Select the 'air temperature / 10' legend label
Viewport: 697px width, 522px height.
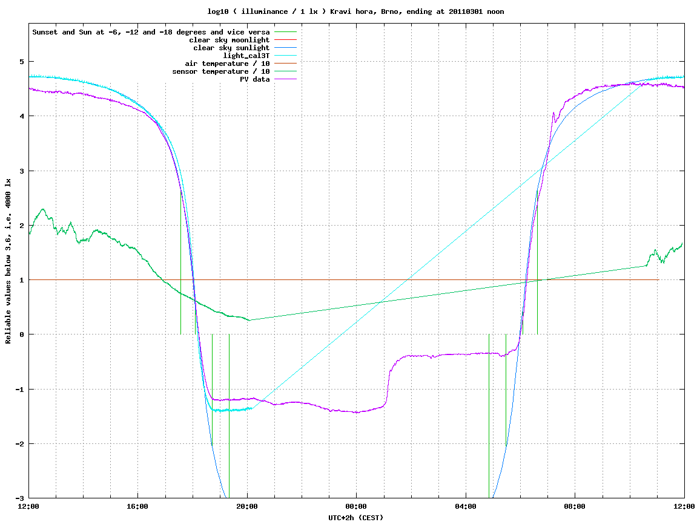[227, 64]
